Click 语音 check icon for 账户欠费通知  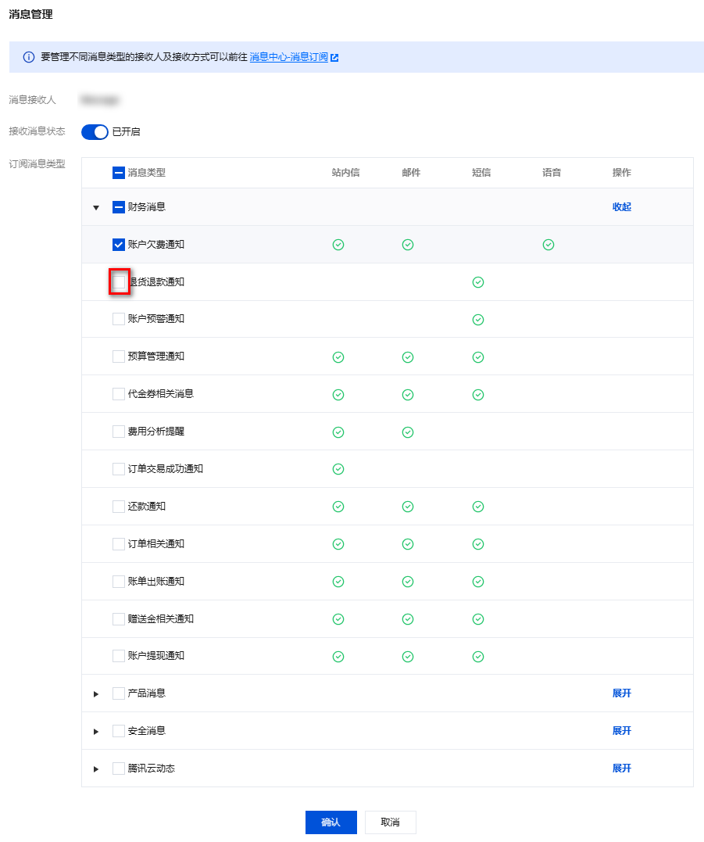pyautogui.click(x=549, y=245)
